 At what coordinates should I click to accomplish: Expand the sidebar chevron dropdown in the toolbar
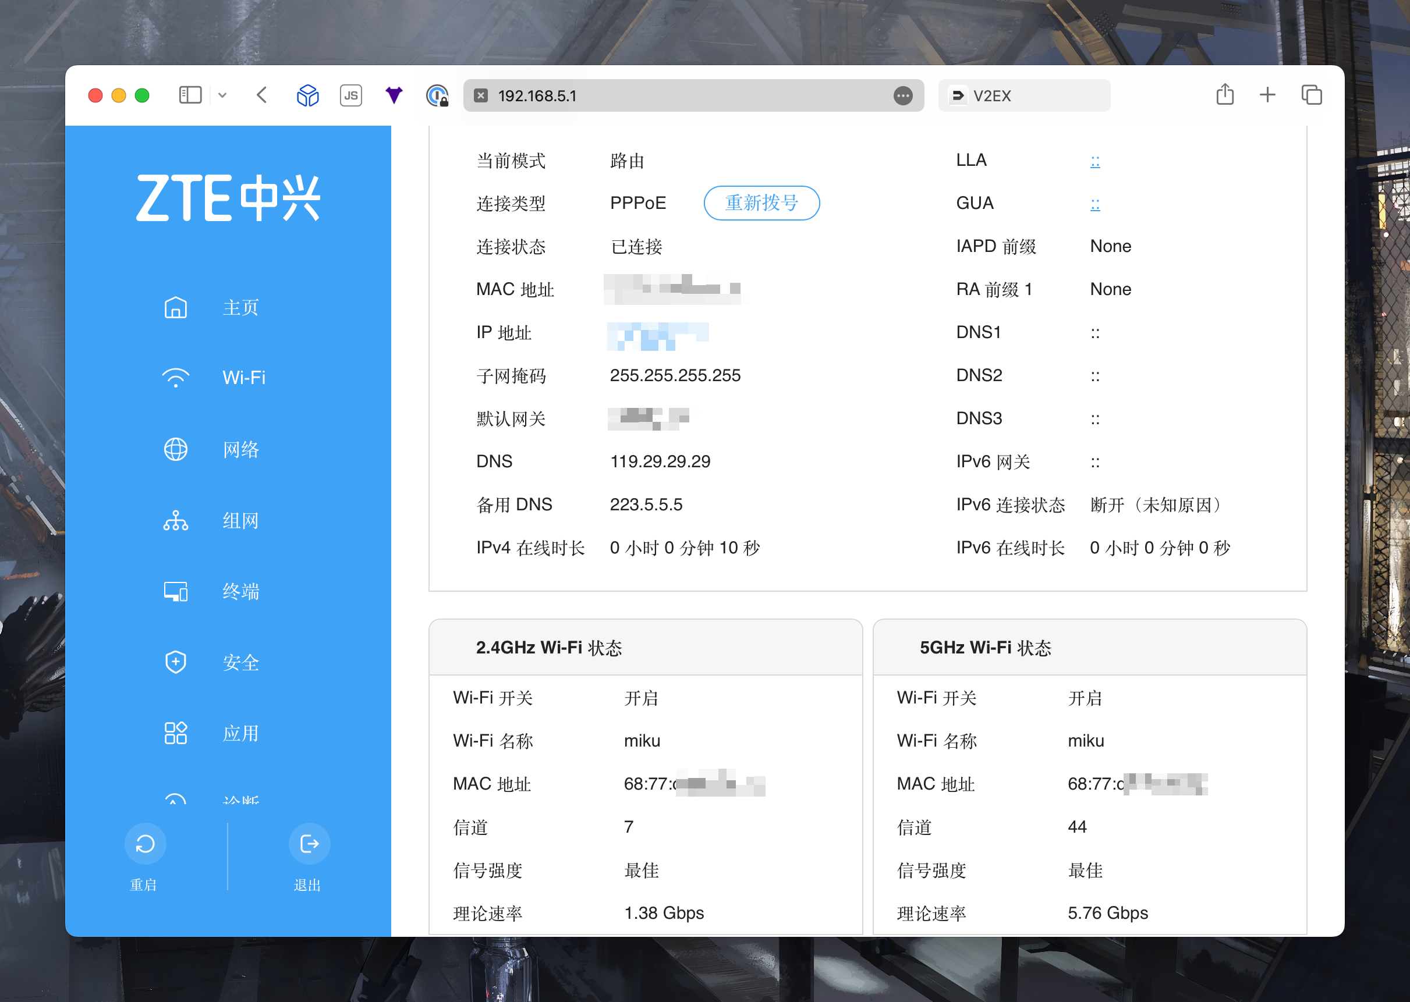(222, 95)
